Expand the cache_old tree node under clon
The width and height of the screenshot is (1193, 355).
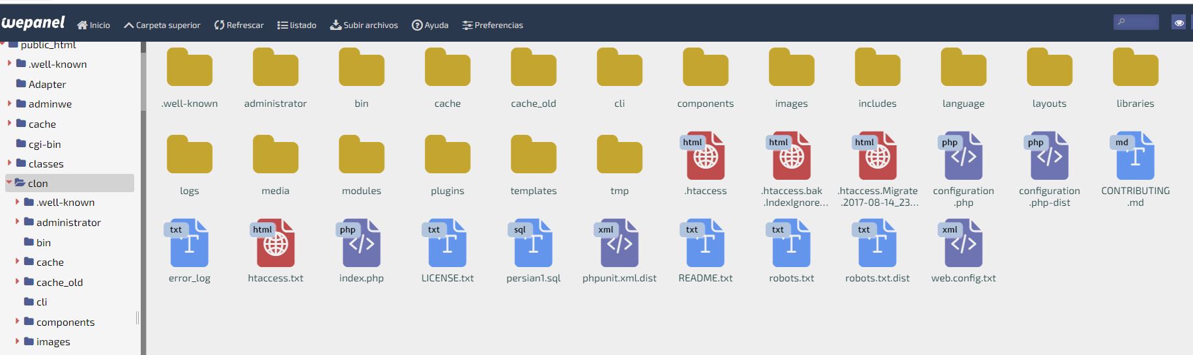(17, 281)
